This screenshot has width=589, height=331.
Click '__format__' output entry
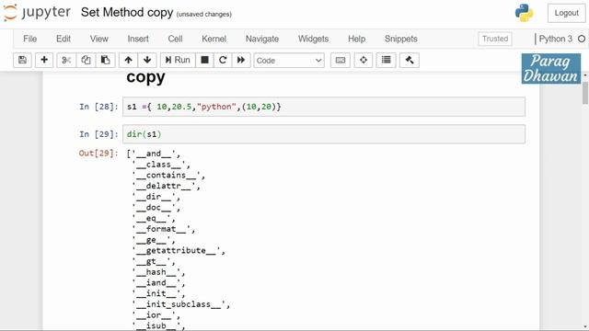(x=161, y=229)
